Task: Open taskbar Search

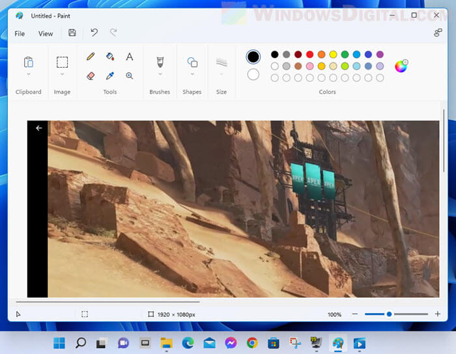Action: 81,343
